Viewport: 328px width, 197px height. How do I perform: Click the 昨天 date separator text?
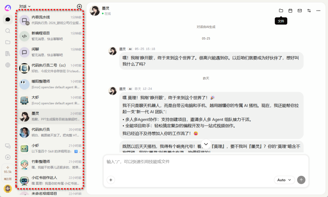[206, 78]
